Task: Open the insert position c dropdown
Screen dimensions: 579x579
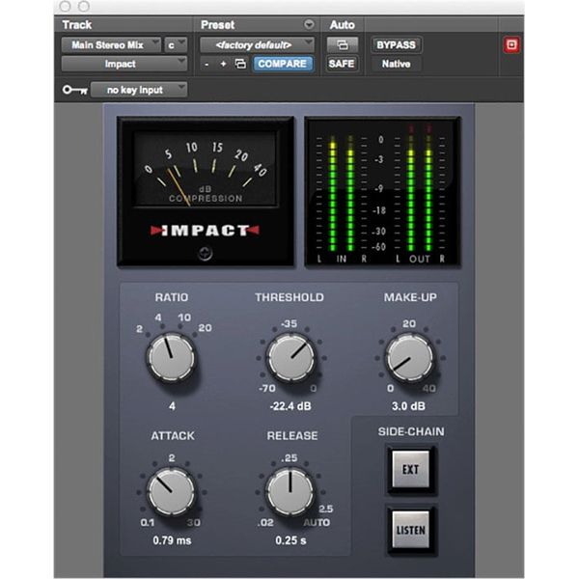Action: [x=176, y=45]
